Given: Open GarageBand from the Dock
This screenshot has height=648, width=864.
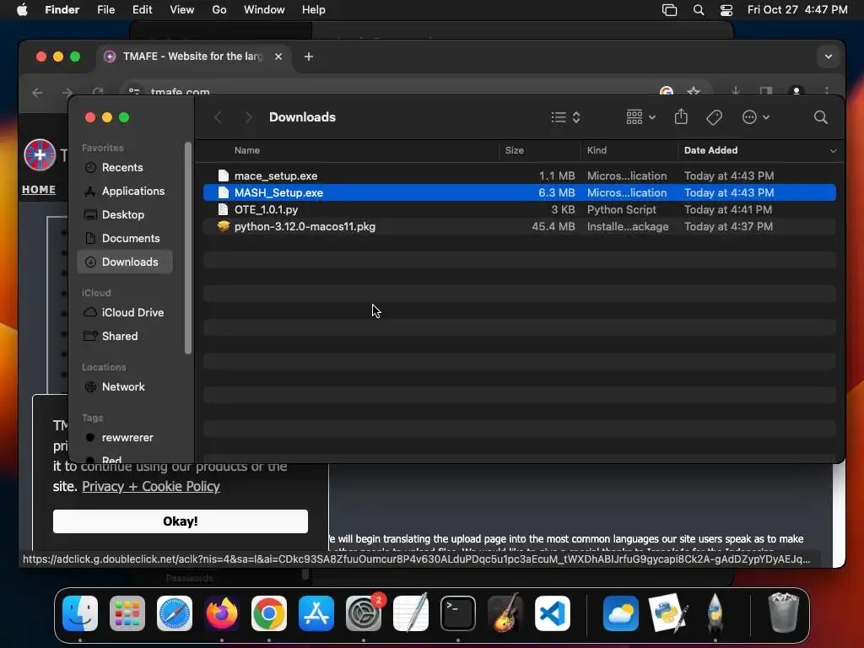Looking at the screenshot, I should 505,613.
